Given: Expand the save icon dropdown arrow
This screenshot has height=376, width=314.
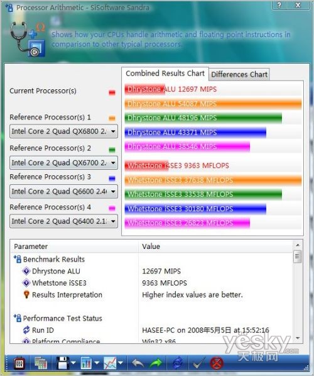Looking at the screenshot, I should click(x=73, y=363).
